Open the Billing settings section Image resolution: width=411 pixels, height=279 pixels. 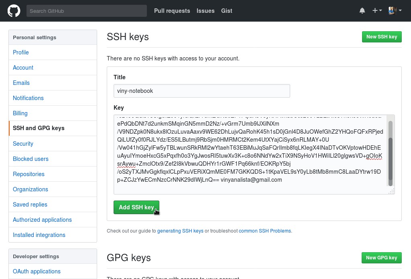click(20, 113)
